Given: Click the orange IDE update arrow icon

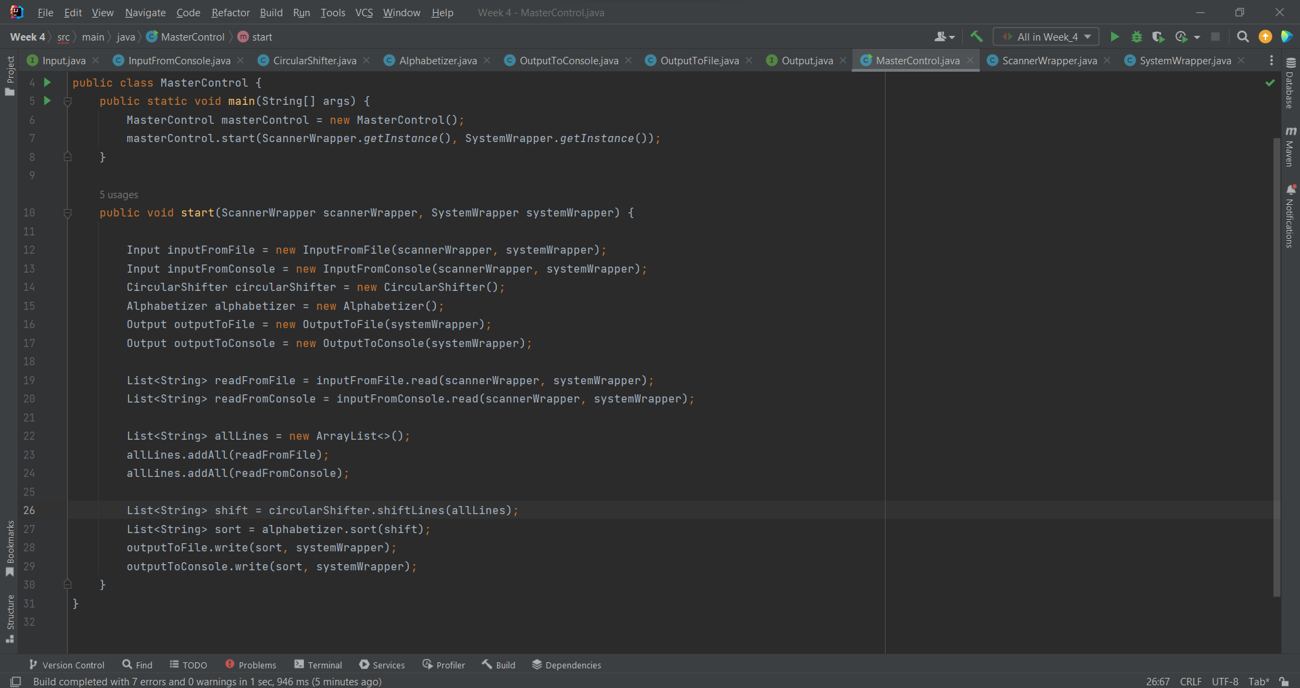Looking at the screenshot, I should pyautogui.click(x=1265, y=37).
